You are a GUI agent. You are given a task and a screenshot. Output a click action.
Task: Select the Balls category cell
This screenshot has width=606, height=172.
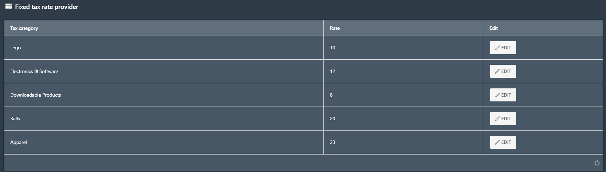coord(164,119)
